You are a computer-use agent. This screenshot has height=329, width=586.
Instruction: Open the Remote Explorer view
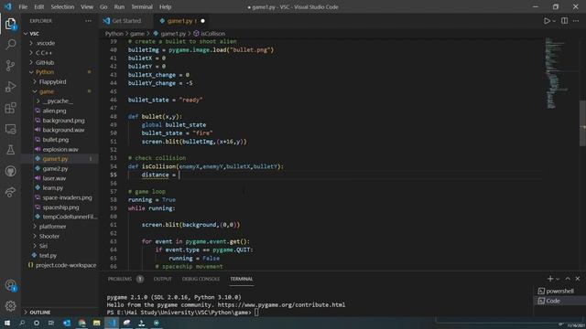pos(10,129)
